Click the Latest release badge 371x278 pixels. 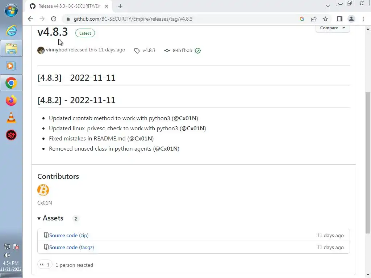[x=85, y=33]
